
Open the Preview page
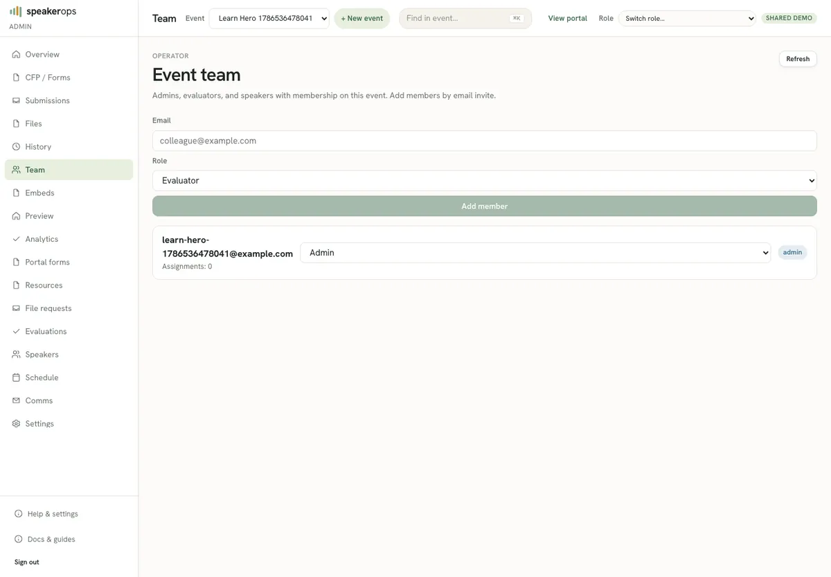pos(69,216)
